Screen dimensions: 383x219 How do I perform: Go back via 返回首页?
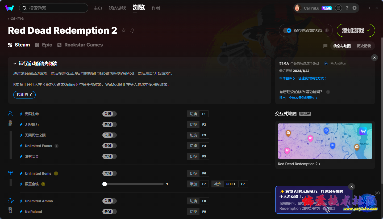pyautogui.click(x=16, y=19)
